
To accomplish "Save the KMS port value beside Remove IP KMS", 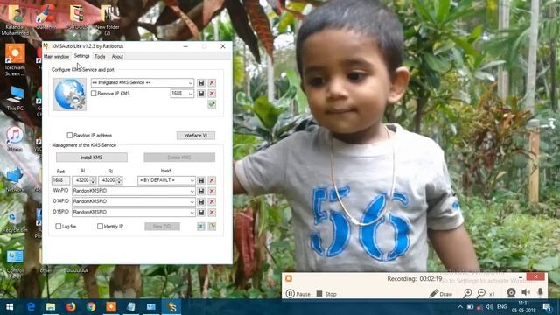I will click(201, 94).
